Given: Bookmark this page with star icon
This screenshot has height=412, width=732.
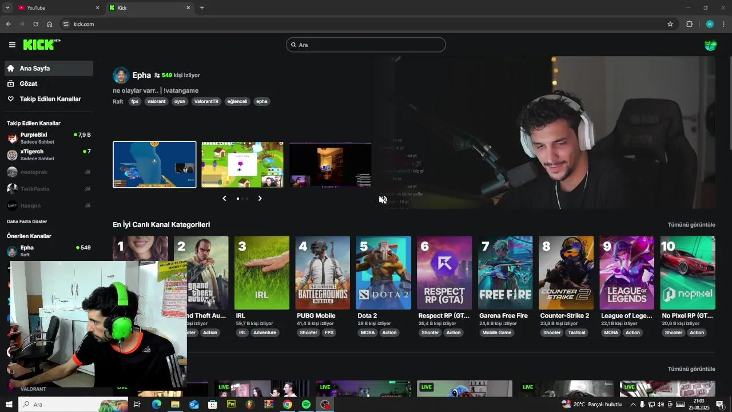Looking at the screenshot, I should click(x=670, y=24).
